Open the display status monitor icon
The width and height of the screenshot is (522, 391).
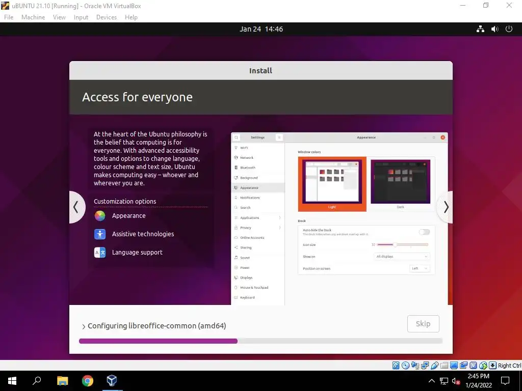click(454, 366)
